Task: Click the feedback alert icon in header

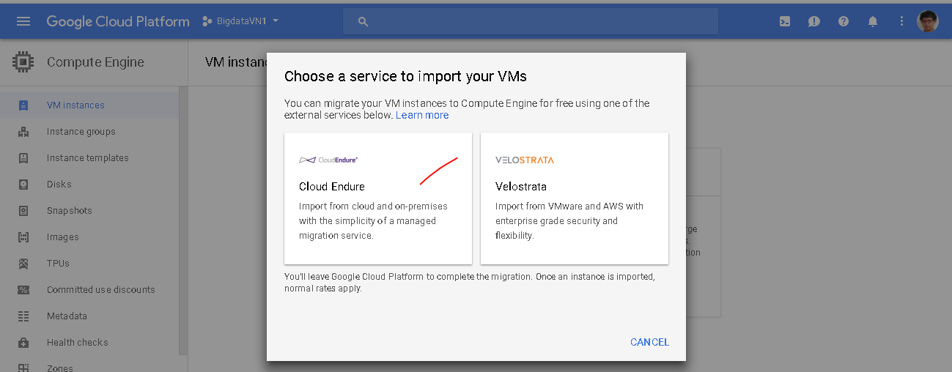Action: tap(814, 21)
